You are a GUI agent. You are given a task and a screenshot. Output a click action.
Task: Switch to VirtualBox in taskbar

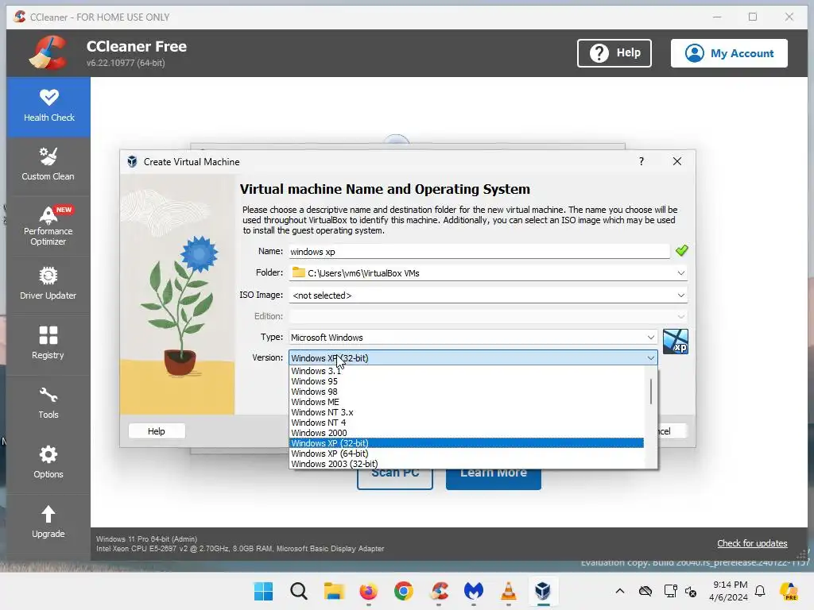(x=543, y=591)
